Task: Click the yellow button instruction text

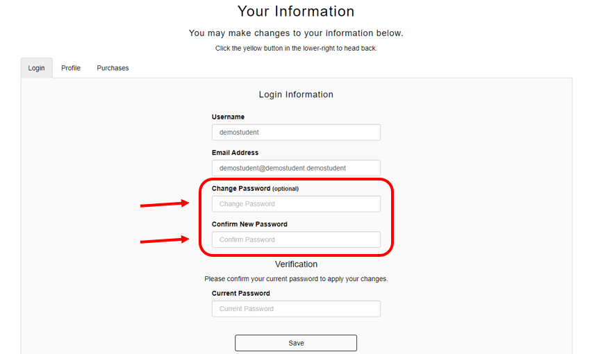Action: (x=296, y=48)
